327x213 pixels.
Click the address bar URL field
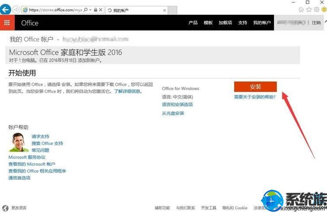[x=55, y=10]
